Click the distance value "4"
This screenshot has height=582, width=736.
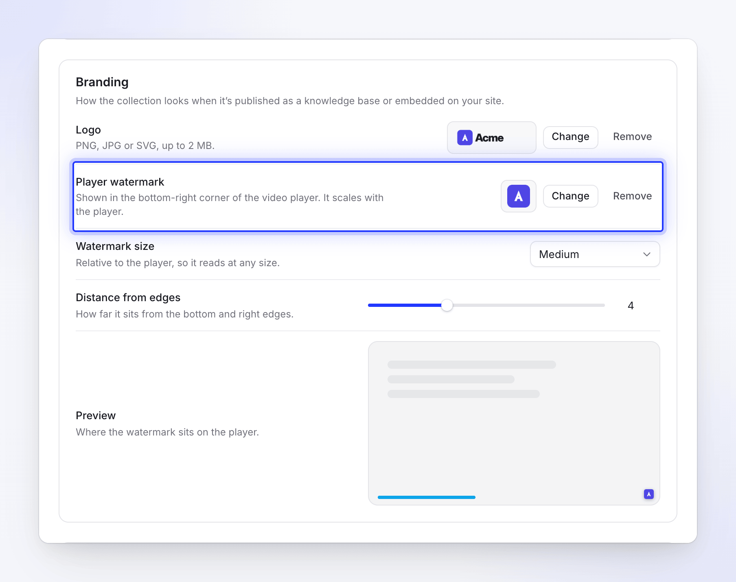click(631, 306)
